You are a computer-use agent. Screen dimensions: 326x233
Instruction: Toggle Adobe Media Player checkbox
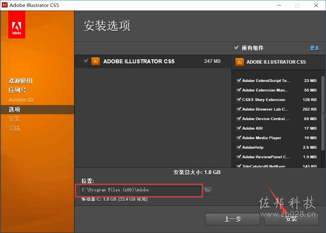239,138
